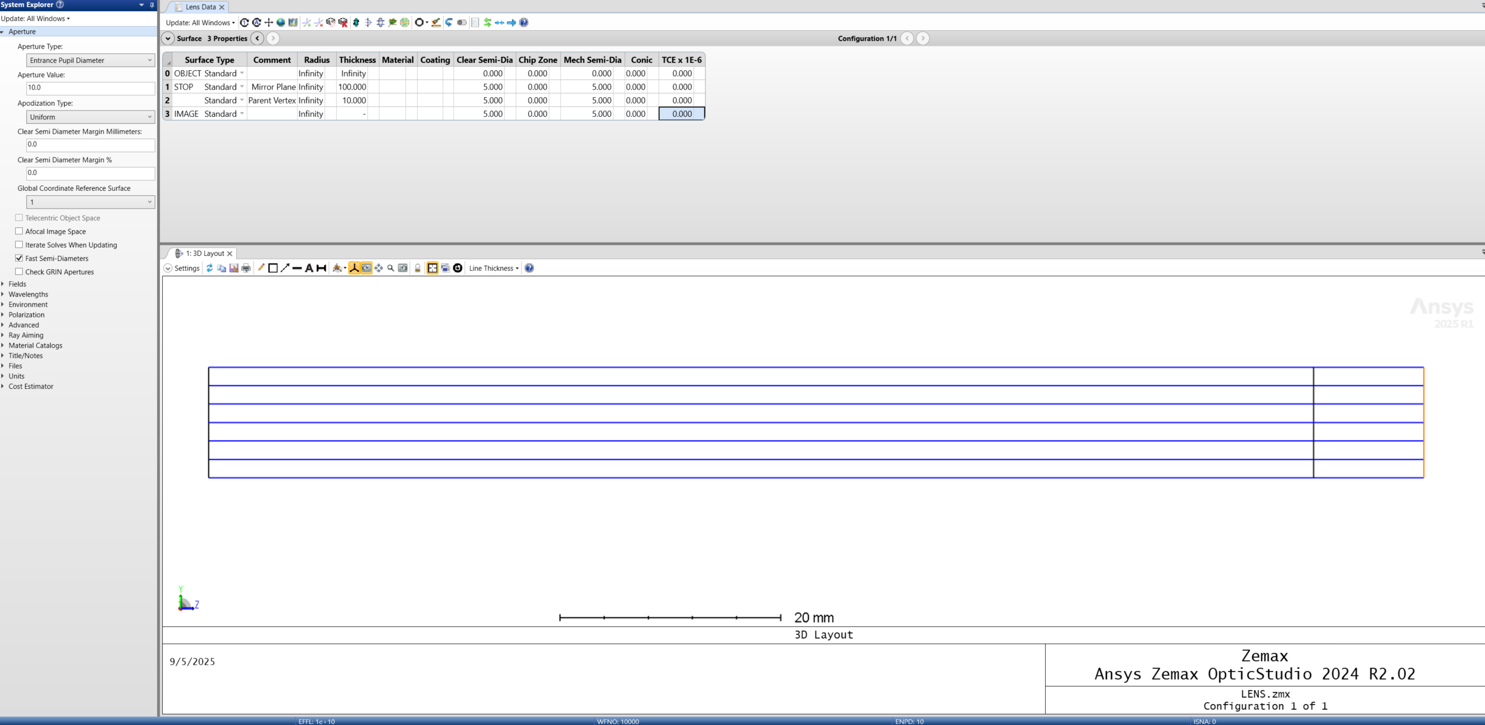Click the black circular reset icon in 3D Layout
The height and width of the screenshot is (725, 1485).
click(458, 268)
